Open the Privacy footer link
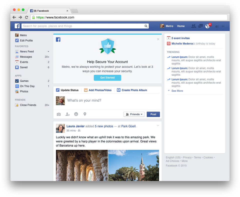This screenshot has width=240, height=197. (x=187, y=157)
